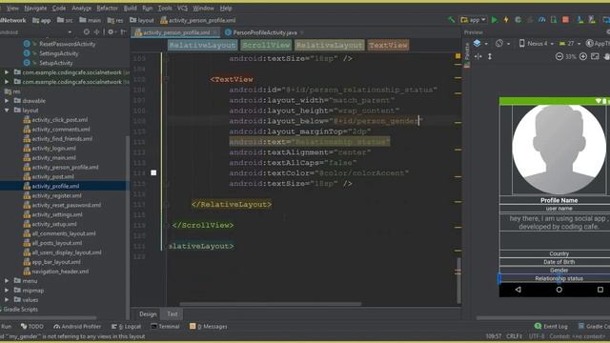The image size is (610, 343).
Task: Expand the drawable folder
Action: click(x=7, y=101)
